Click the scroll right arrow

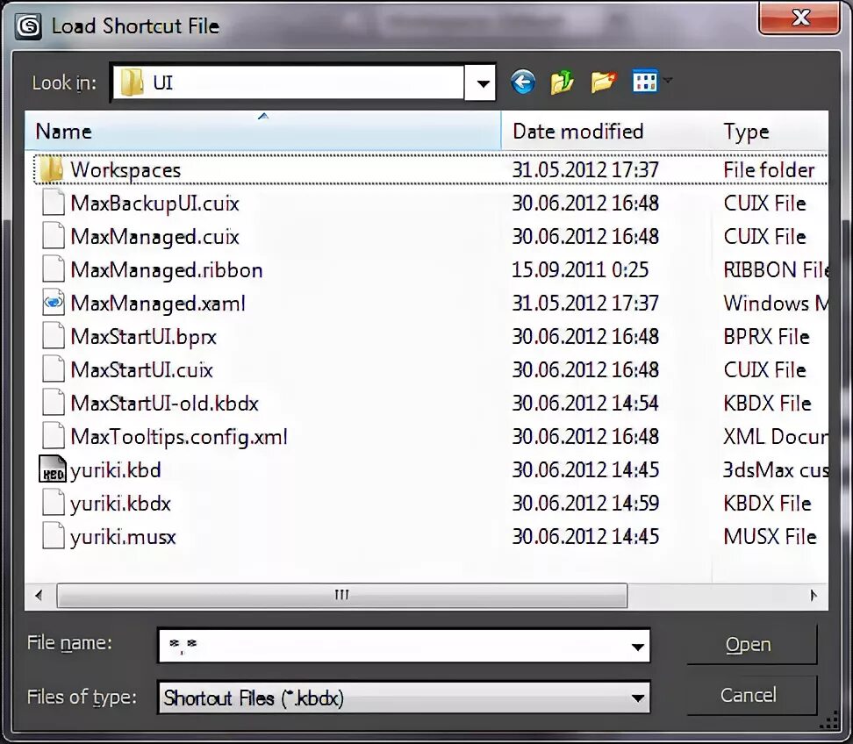[x=814, y=595]
